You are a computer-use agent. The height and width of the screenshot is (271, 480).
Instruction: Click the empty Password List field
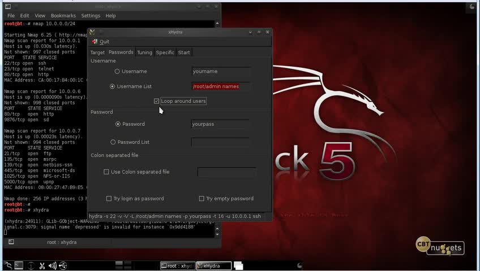point(220,142)
